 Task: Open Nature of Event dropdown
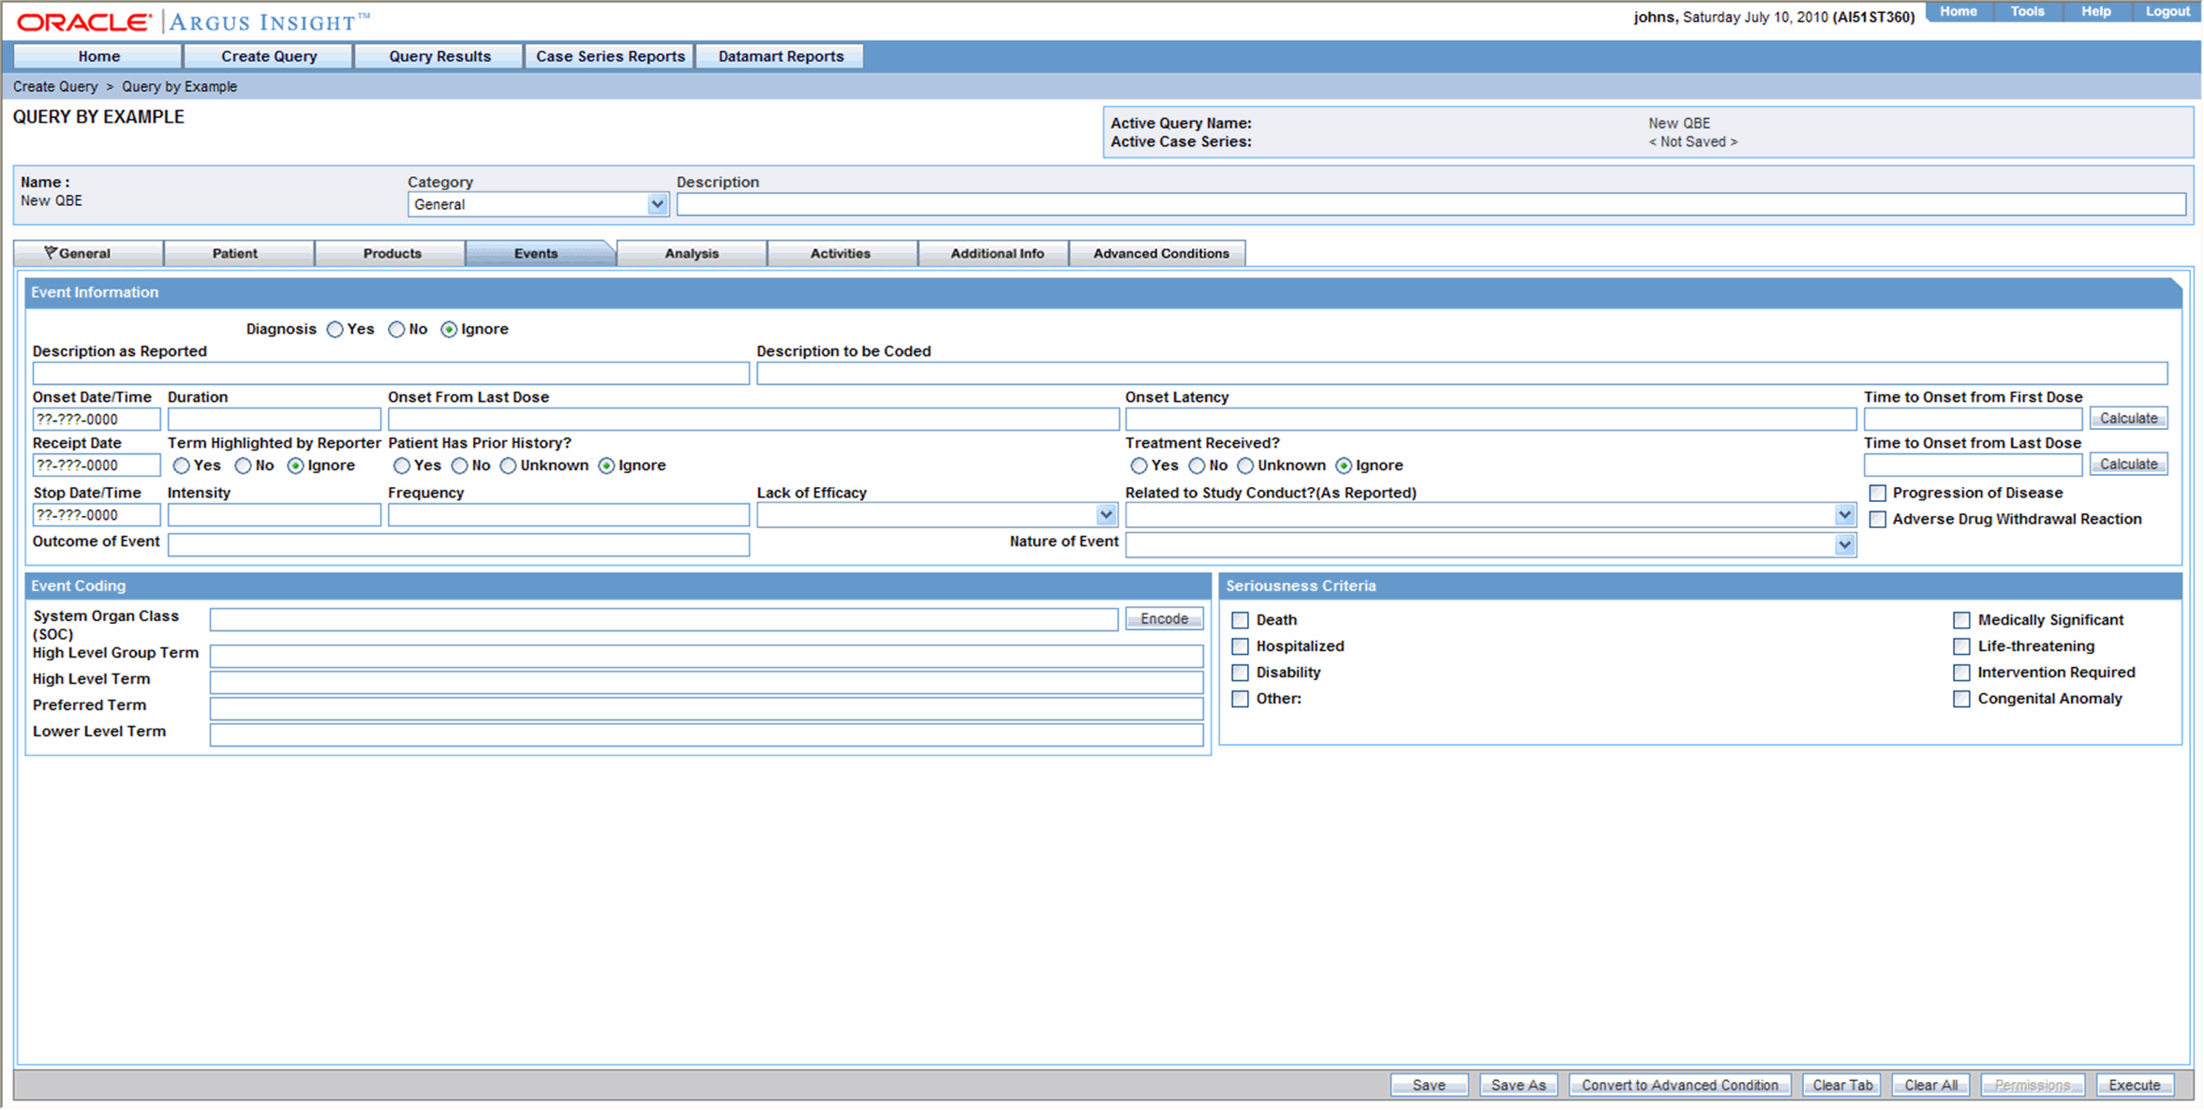pos(1844,545)
